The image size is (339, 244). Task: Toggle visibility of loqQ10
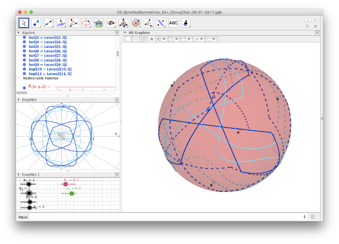click(x=24, y=69)
